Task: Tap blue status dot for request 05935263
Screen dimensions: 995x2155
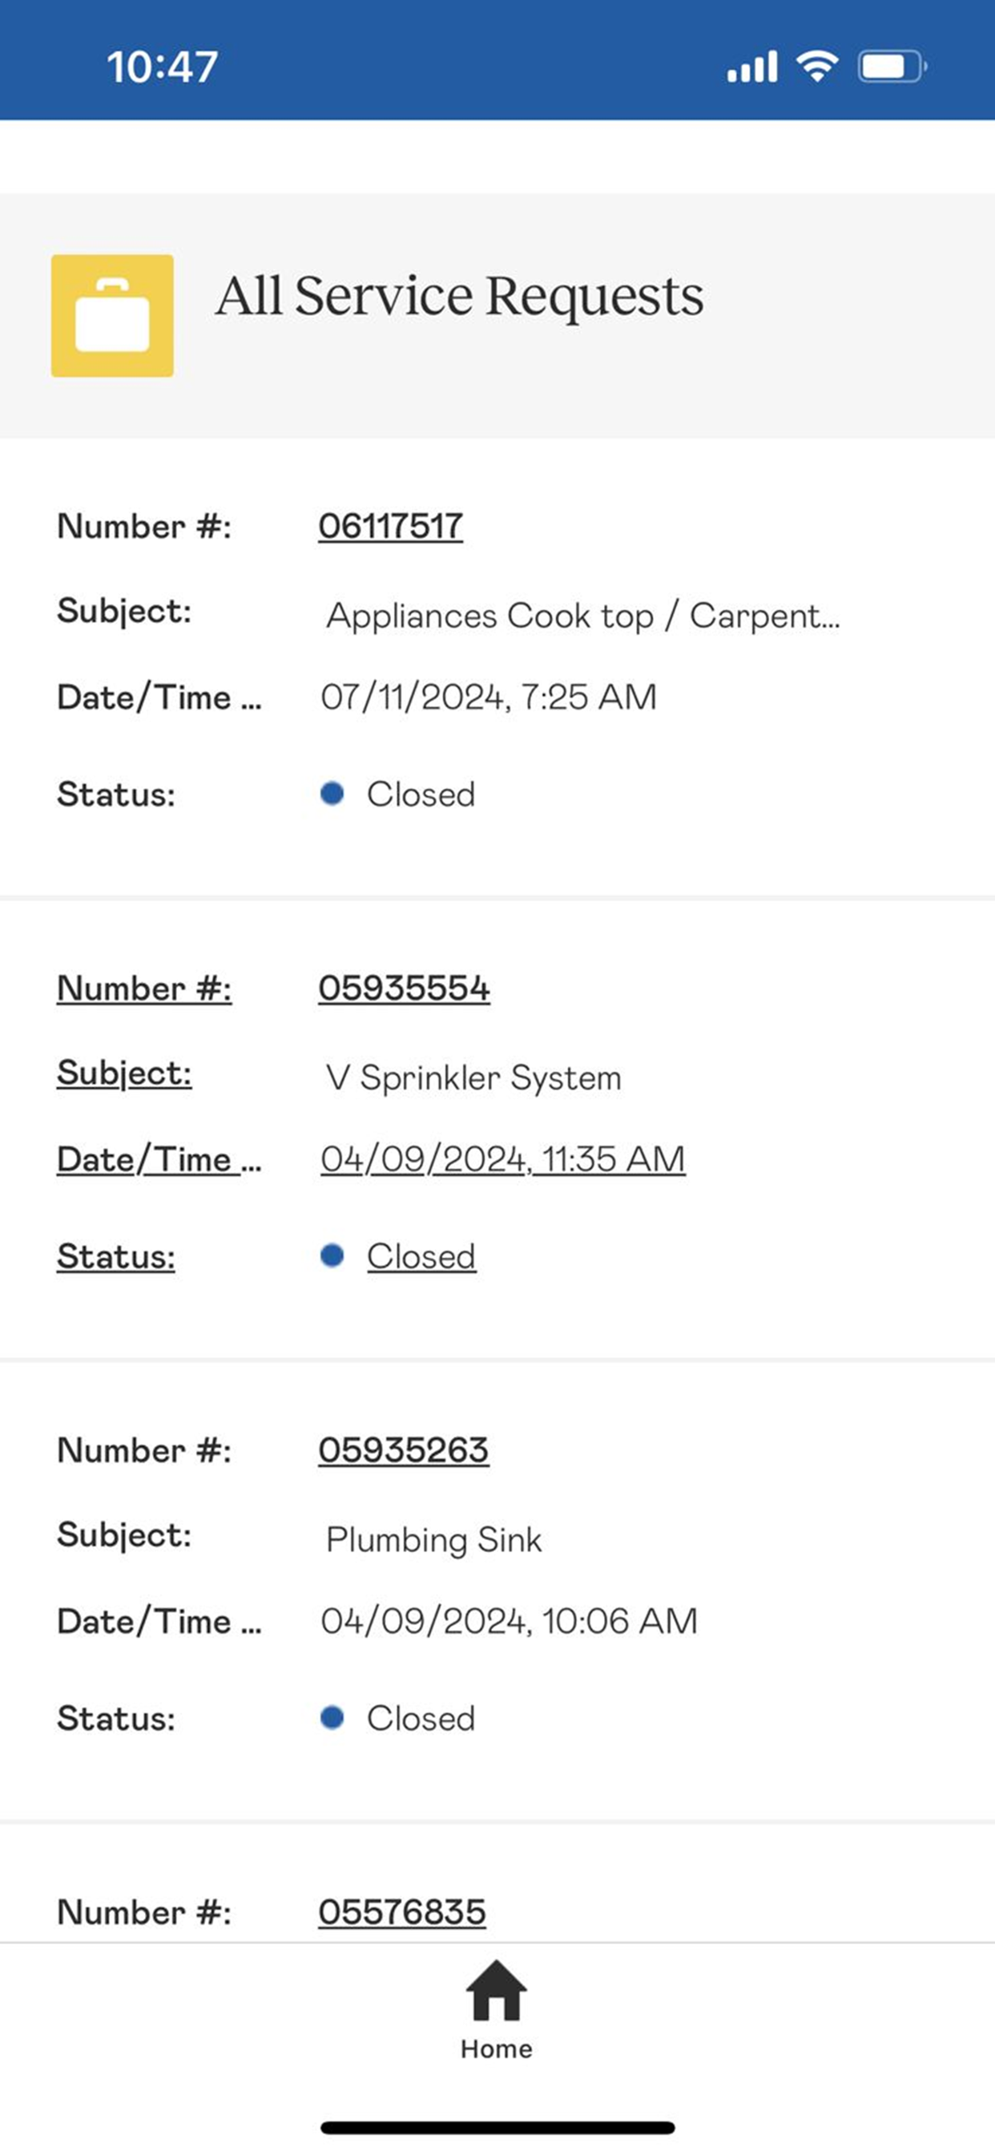Action: [x=332, y=1716]
